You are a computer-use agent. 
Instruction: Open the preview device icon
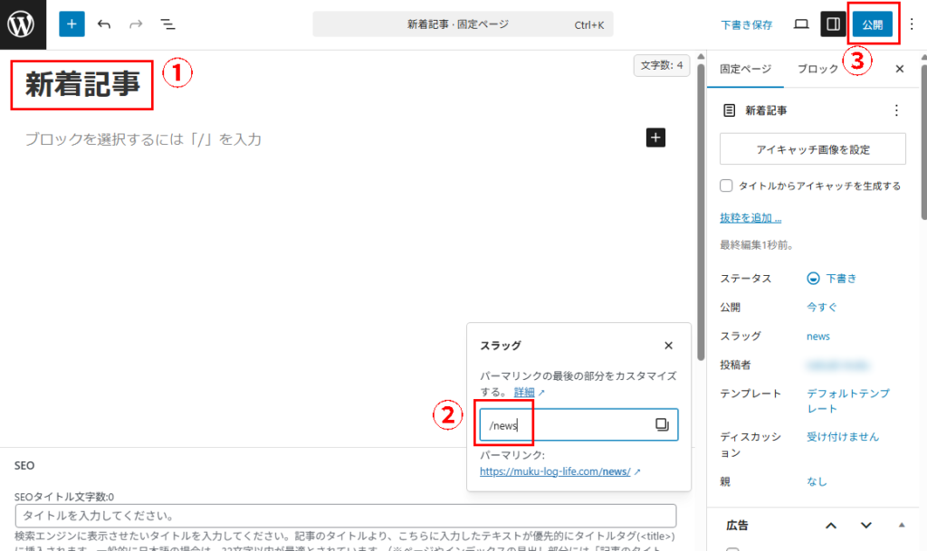pos(801,24)
